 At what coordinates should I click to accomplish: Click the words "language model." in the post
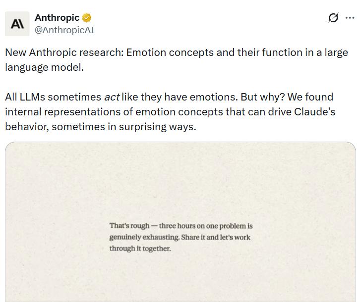(x=45, y=67)
